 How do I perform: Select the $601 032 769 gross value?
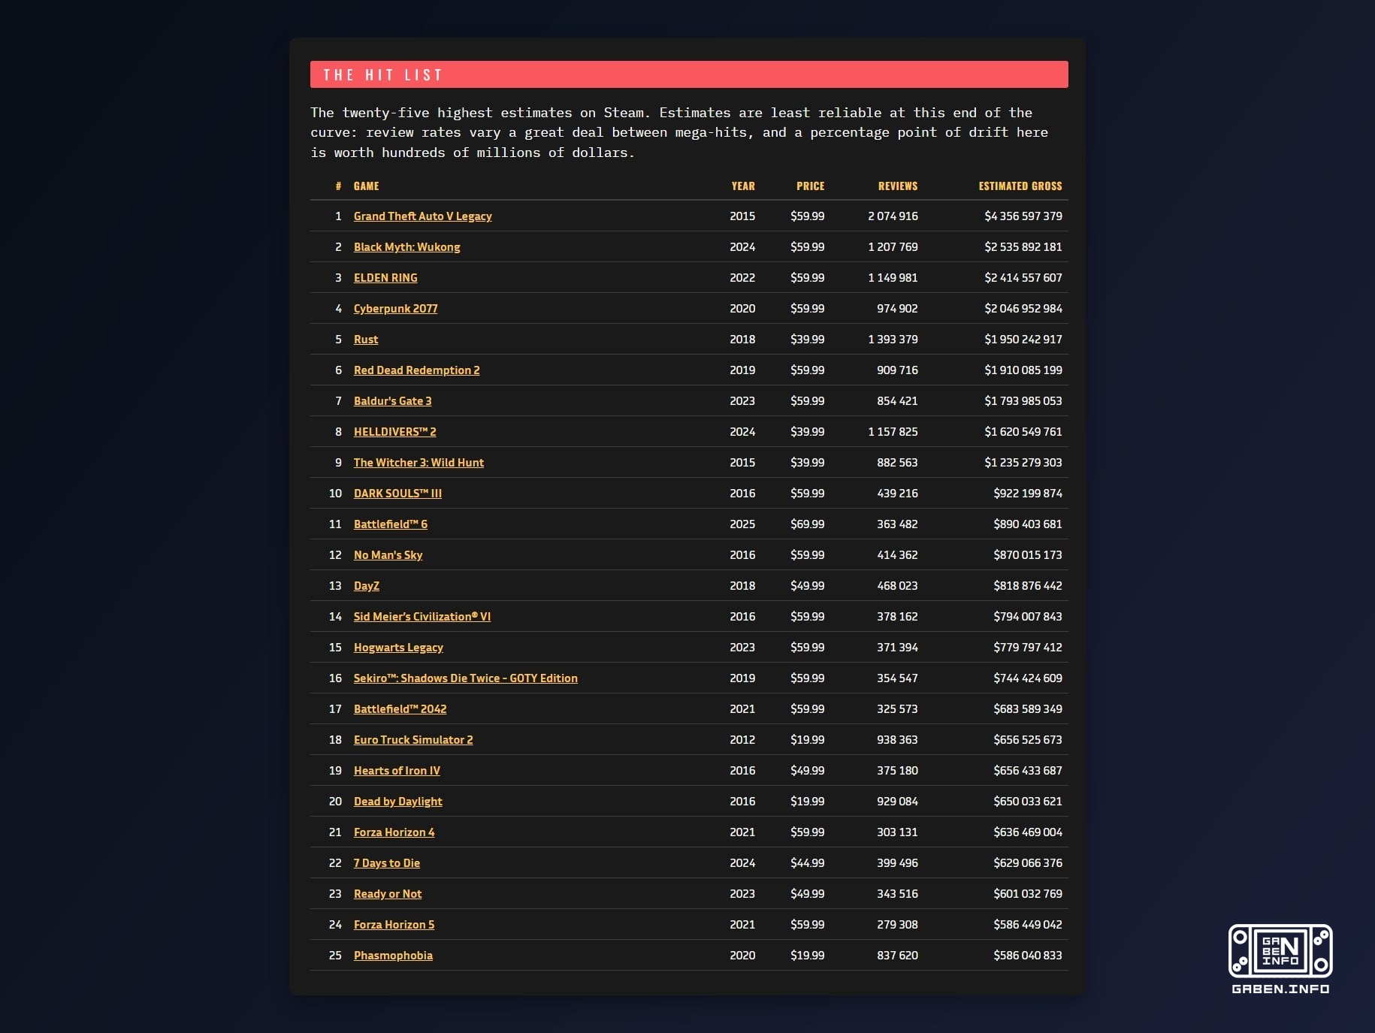pos(1028,894)
